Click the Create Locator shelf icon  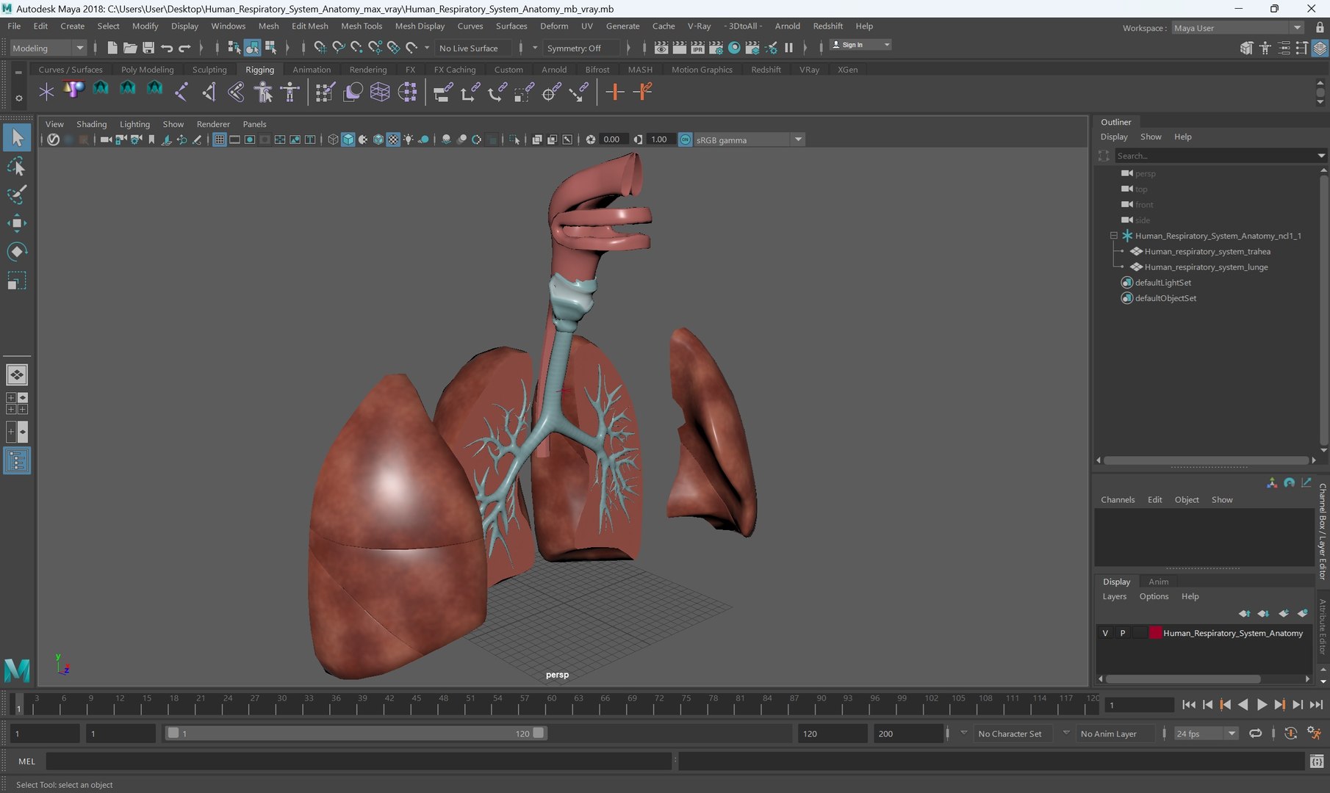(46, 92)
